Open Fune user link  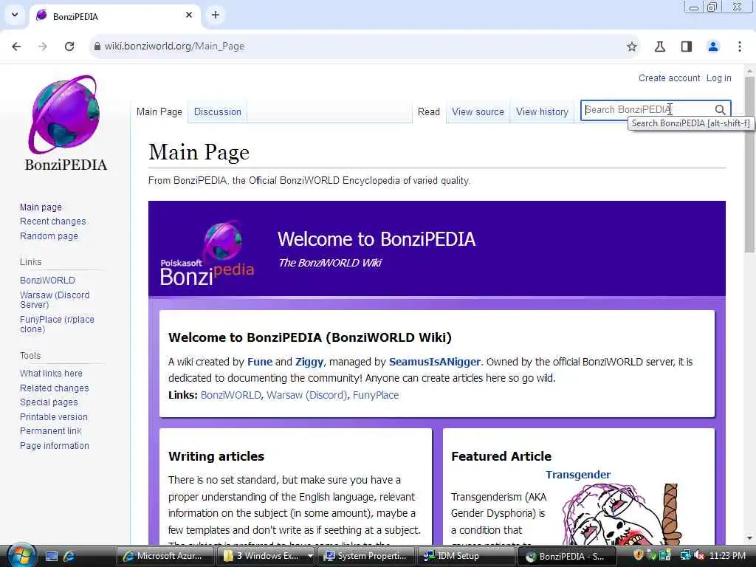(x=260, y=362)
